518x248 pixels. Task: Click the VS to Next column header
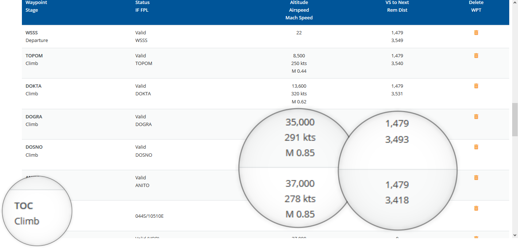tap(397, 3)
